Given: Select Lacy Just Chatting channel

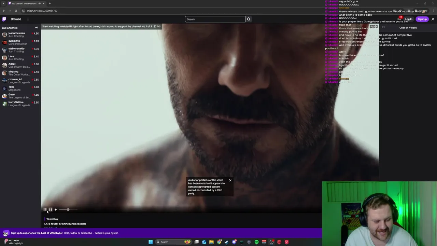Looking at the screenshot, I should 20,58.
